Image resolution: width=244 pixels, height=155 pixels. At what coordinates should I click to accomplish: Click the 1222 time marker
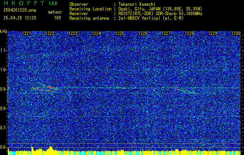point(50,33)
